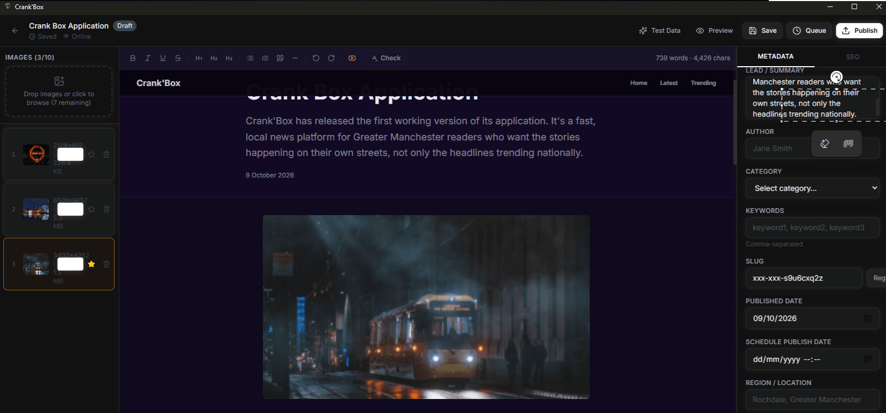
Task: Insert a bulleted list
Action: tap(250, 58)
